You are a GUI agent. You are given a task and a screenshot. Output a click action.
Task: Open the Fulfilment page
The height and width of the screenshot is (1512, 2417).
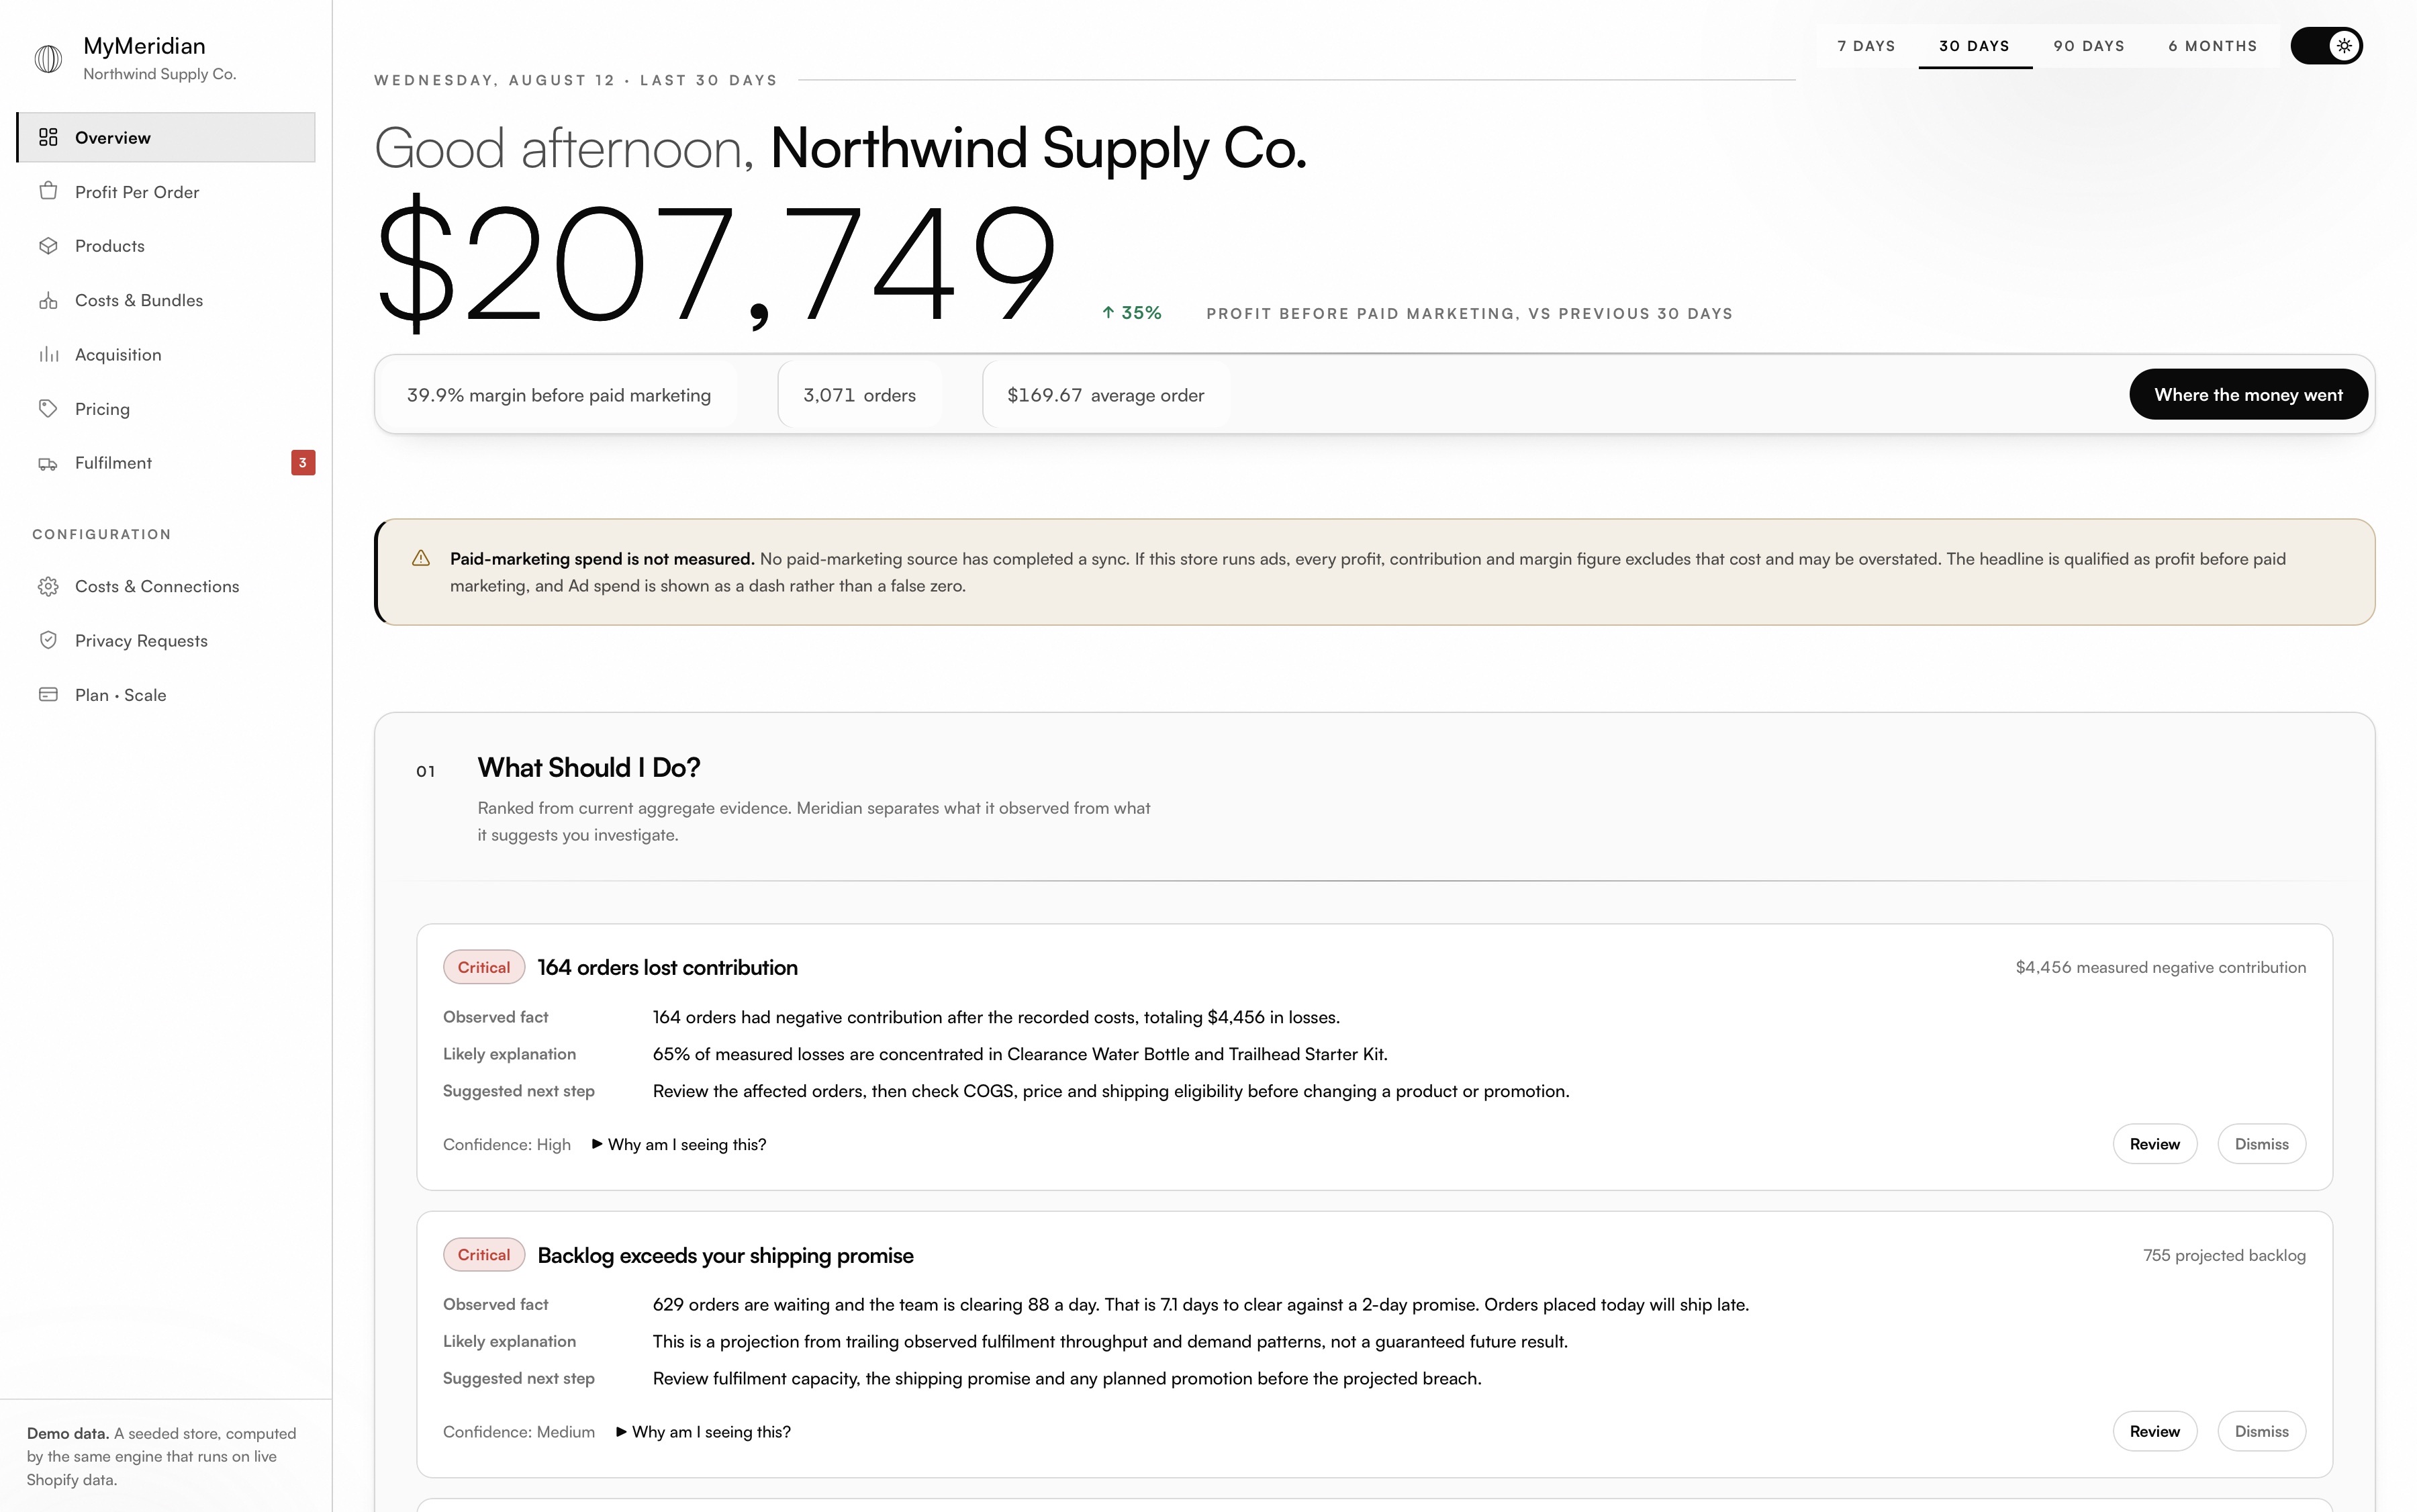[x=166, y=463]
